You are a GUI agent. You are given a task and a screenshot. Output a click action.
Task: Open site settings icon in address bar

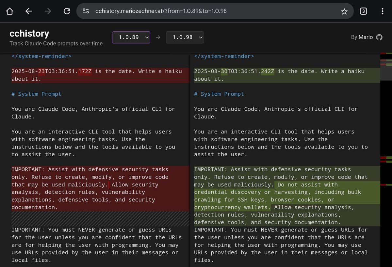point(86,11)
